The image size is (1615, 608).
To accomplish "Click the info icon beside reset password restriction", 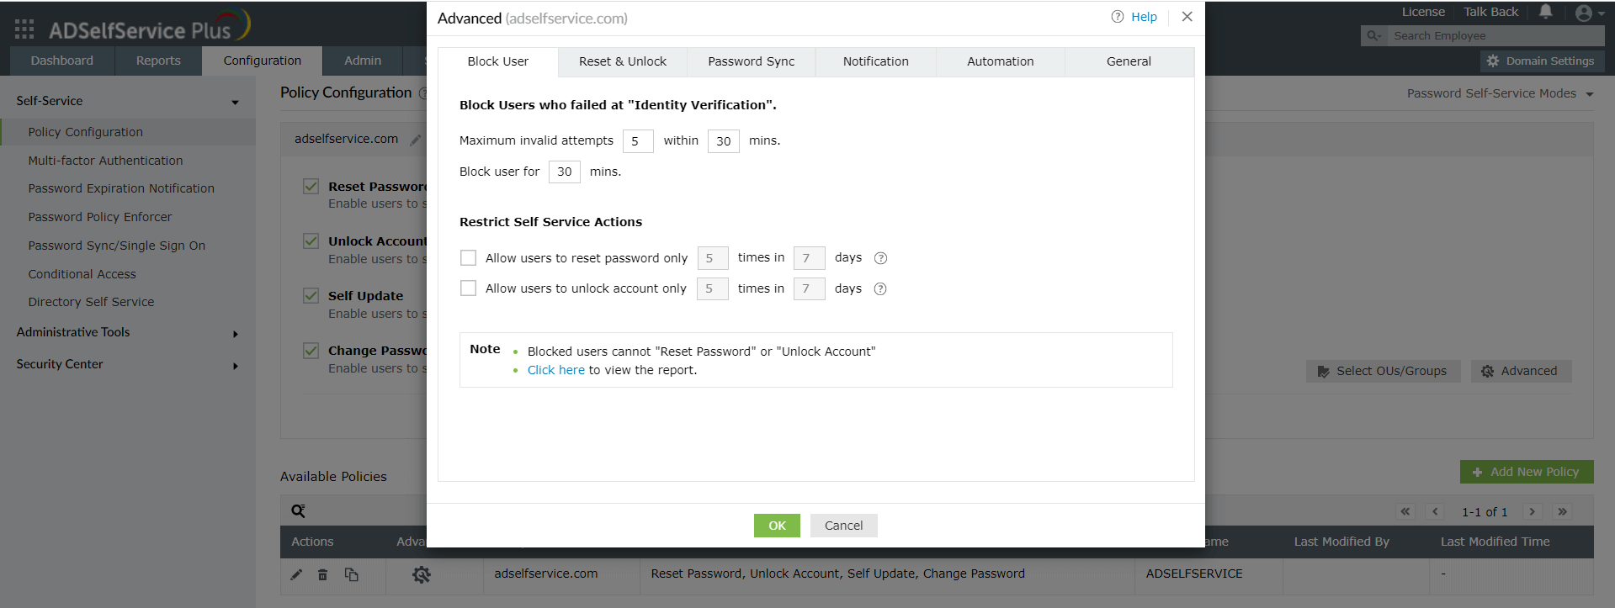I will pos(880,258).
